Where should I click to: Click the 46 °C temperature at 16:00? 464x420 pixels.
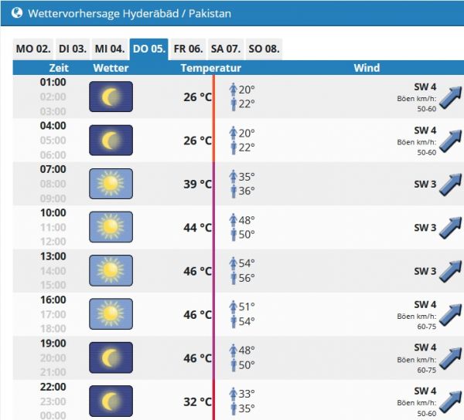196,315
